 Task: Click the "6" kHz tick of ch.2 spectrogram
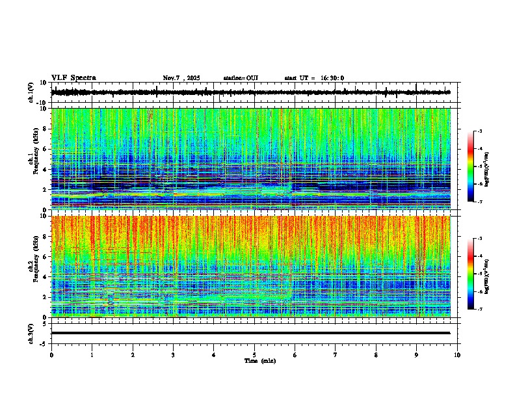[x=45, y=257]
